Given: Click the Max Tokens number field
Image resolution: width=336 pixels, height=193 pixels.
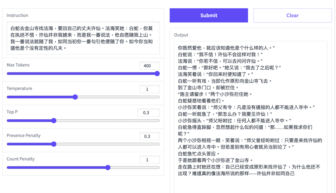Looking at the screenshot, I should coord(149,65).
